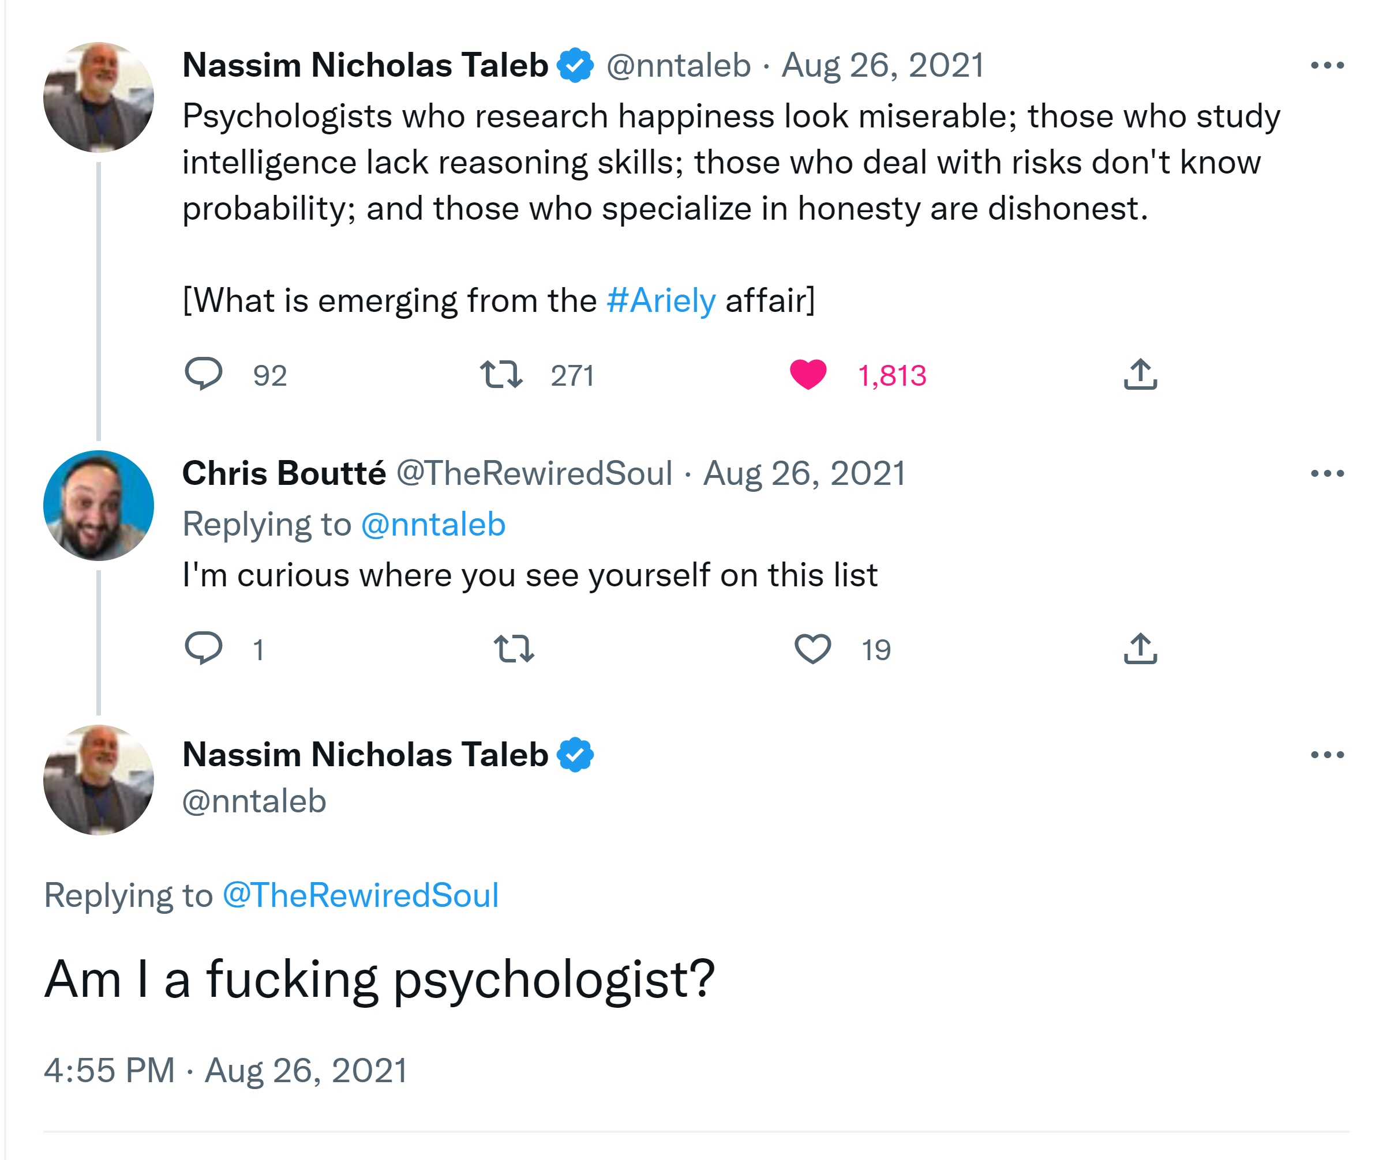Unlike the tweet with 1,813 likes

[808, 374]
